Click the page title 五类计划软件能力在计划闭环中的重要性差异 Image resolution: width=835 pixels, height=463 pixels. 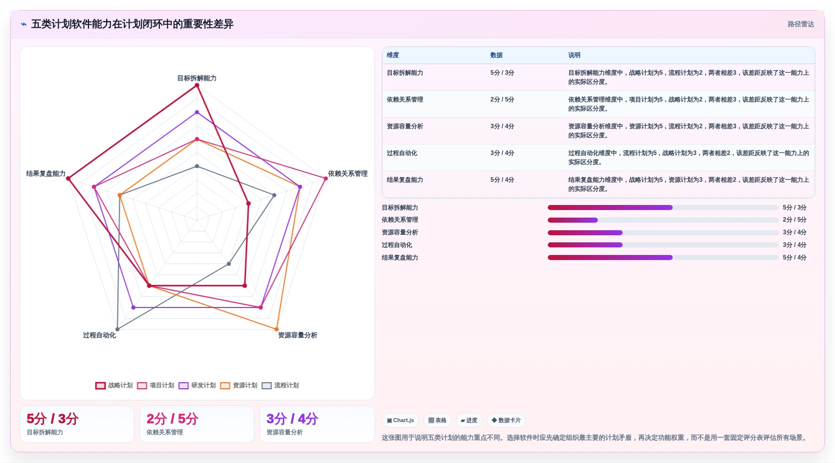click(x=132, y=24)
